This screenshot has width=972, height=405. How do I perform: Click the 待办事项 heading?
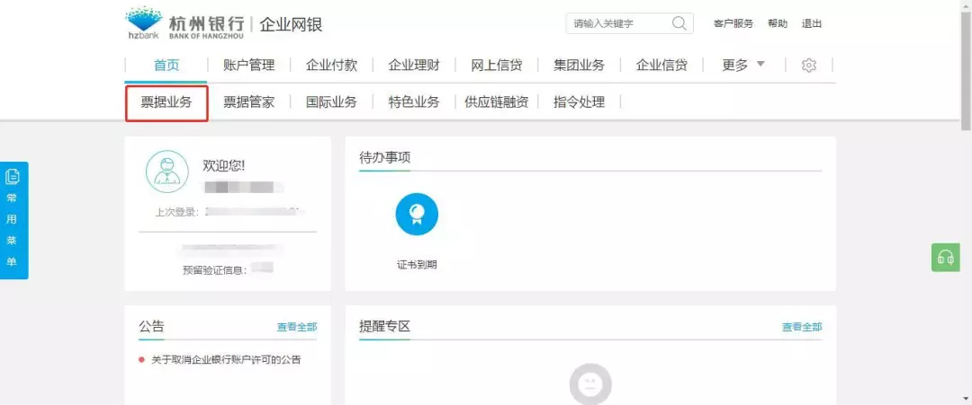pyautogui.click(x=384, y=157)
